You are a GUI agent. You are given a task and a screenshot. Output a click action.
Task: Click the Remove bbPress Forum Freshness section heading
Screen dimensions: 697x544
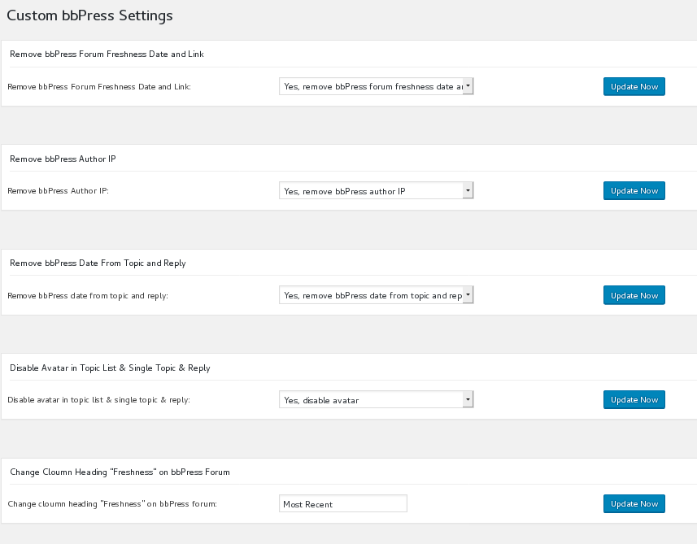105,54
